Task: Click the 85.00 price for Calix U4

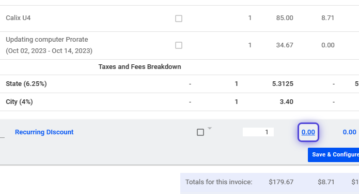Action: (x=285, y=18)
